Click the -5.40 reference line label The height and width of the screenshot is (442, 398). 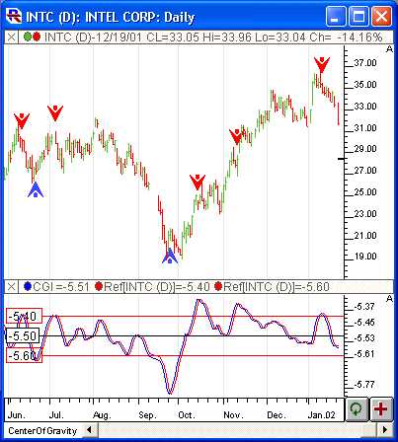tap(24, 317)
